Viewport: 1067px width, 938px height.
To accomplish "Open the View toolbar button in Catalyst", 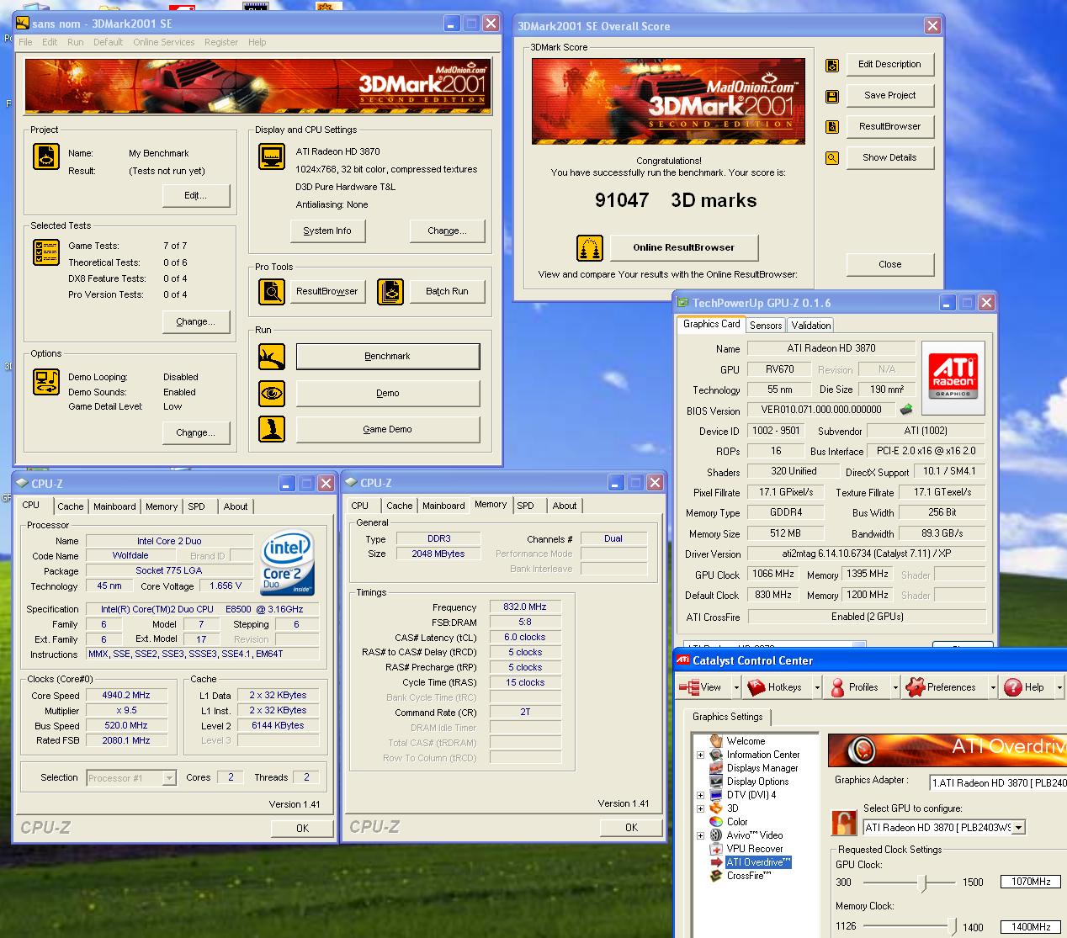I will click(x=701, y=687).
